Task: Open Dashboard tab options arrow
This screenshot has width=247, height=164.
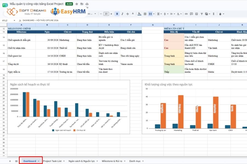Action: (38, 161)
